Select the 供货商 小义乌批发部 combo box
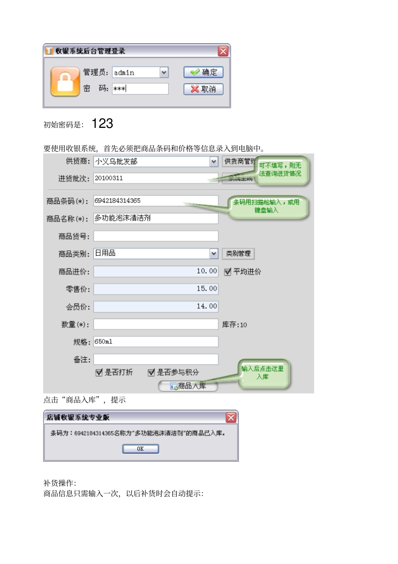 click(156, 161)
